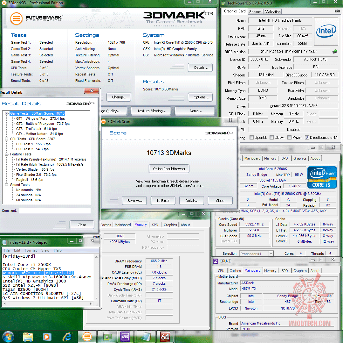Image resolution: width=343 pixels, height=343 pixels.
Task: Click Notepad horizontal scrollbar right arrow
Action: [x=91, y=304]
